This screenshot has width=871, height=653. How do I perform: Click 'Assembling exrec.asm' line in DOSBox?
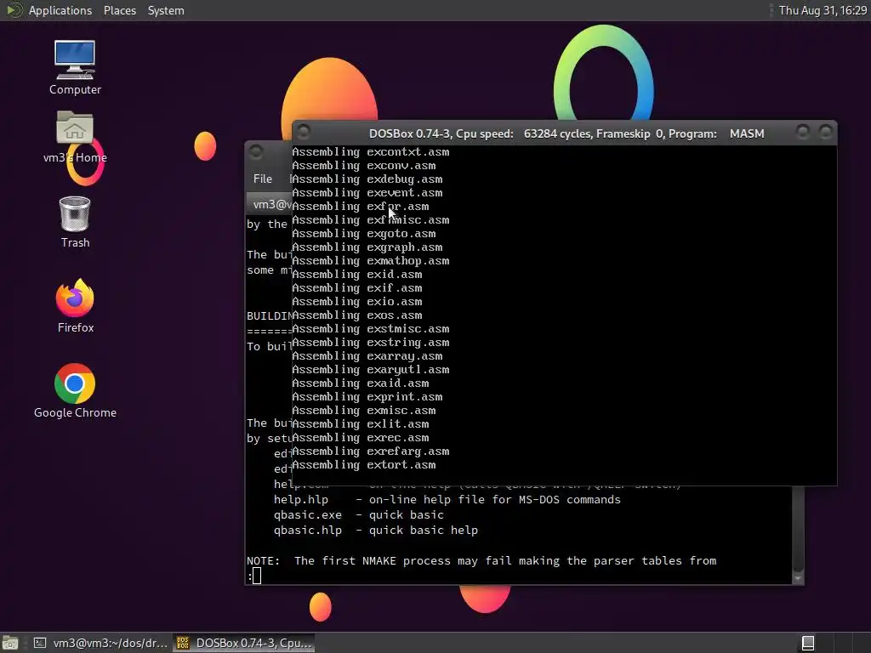pyautogui.click(x=361, y=438)
